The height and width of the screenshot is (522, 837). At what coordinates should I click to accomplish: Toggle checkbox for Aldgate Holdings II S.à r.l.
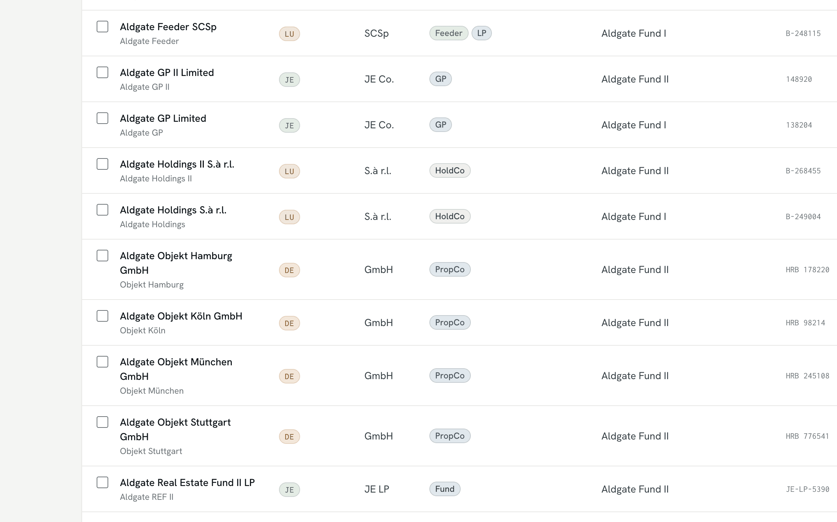102,164
